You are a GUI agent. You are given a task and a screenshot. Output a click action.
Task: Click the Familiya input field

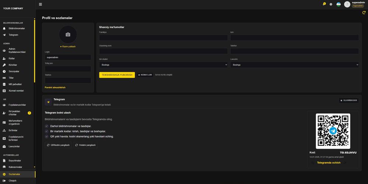tap(163, 38)
